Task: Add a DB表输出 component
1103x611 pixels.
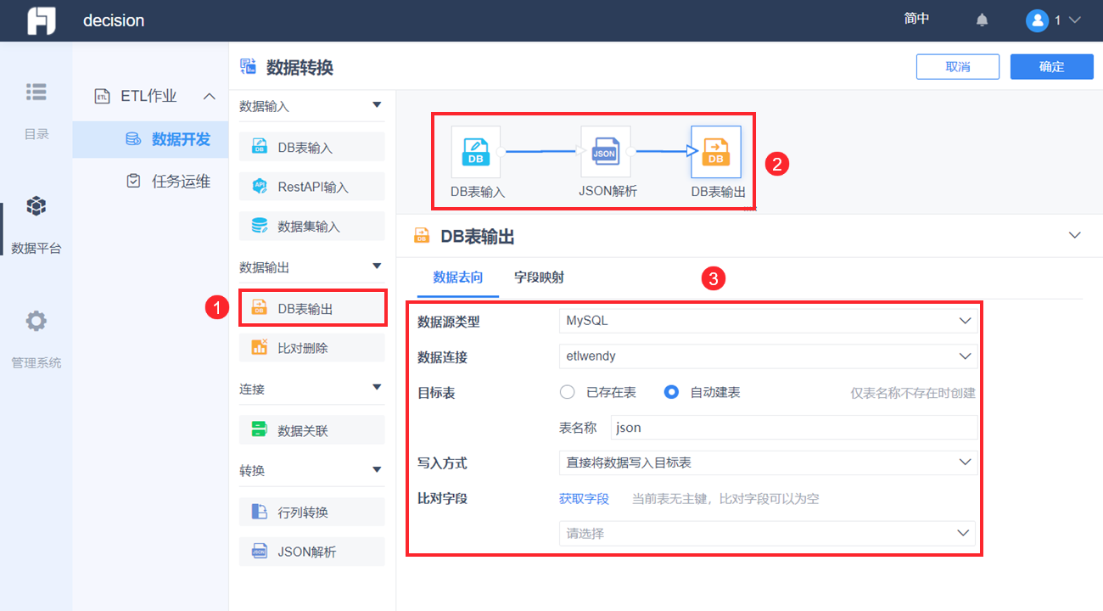Action: (312, 308)
